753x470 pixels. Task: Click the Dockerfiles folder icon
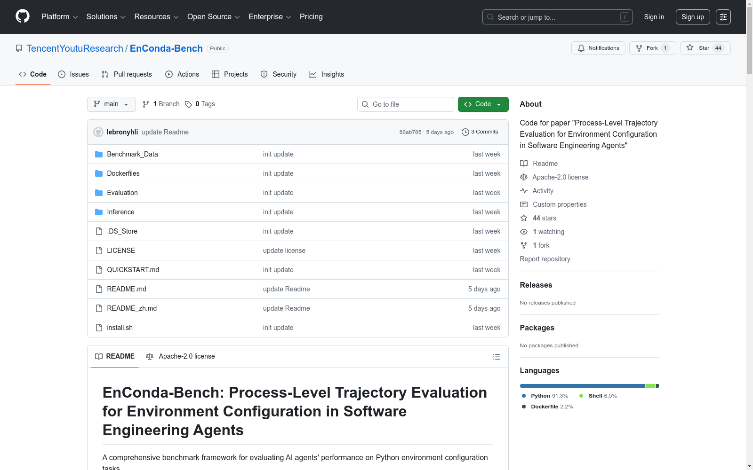click(x=99, y=173)
